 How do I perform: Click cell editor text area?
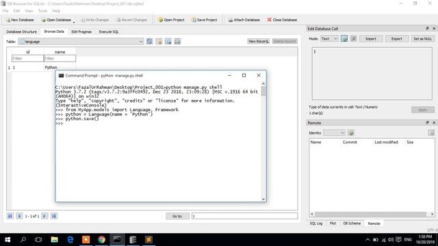tap(372, 73)
